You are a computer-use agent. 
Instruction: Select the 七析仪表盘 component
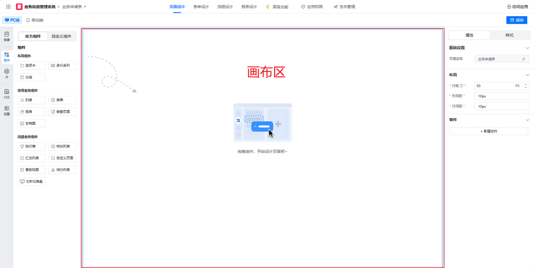[x=31, y=181]
